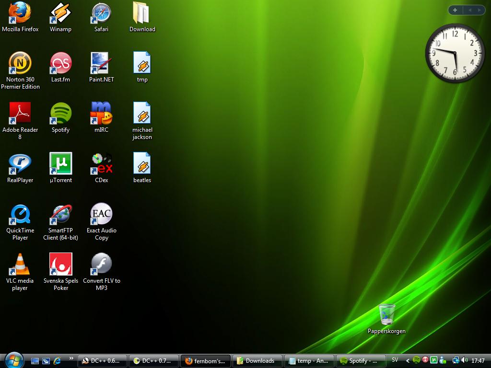Click the Svenska Spels Poker icon
The width and height of the screenshot is (491, 368).
point(60,272)
